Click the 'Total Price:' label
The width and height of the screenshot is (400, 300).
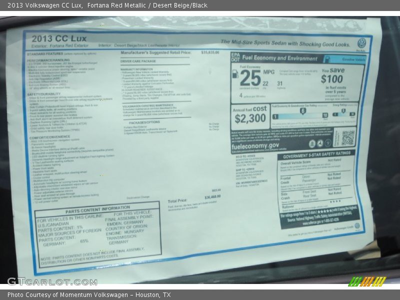(177, 201)
